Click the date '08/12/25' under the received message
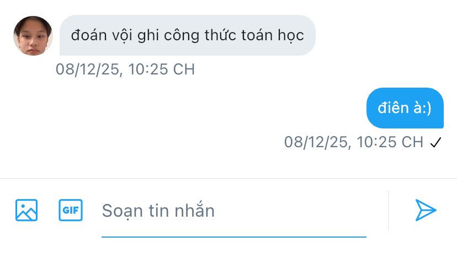Image resolution: width=457 pixels, height=258 pixels. 87,69
